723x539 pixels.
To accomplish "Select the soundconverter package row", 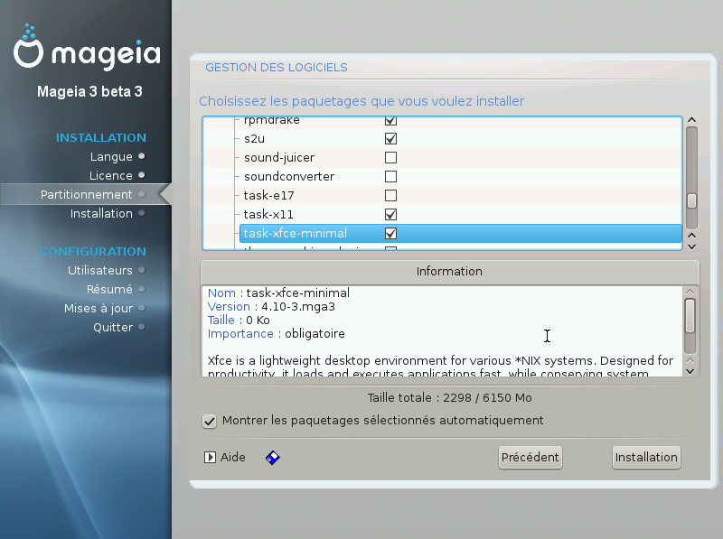I will click(442, 176).
